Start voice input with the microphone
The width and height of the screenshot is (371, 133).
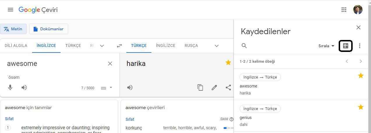point(10,87)
